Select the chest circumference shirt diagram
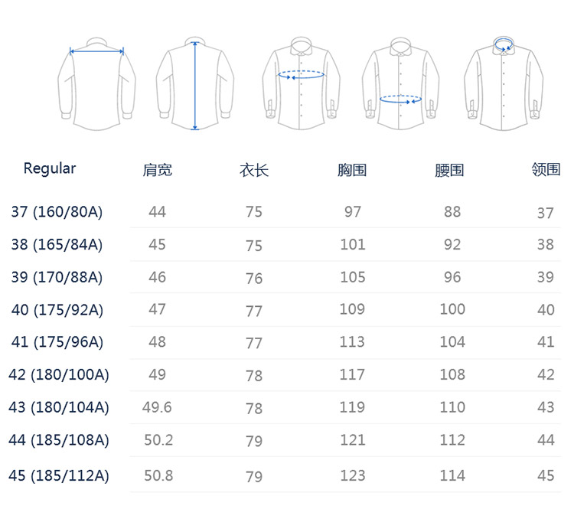The image size is (574, 522). point(302,83)
